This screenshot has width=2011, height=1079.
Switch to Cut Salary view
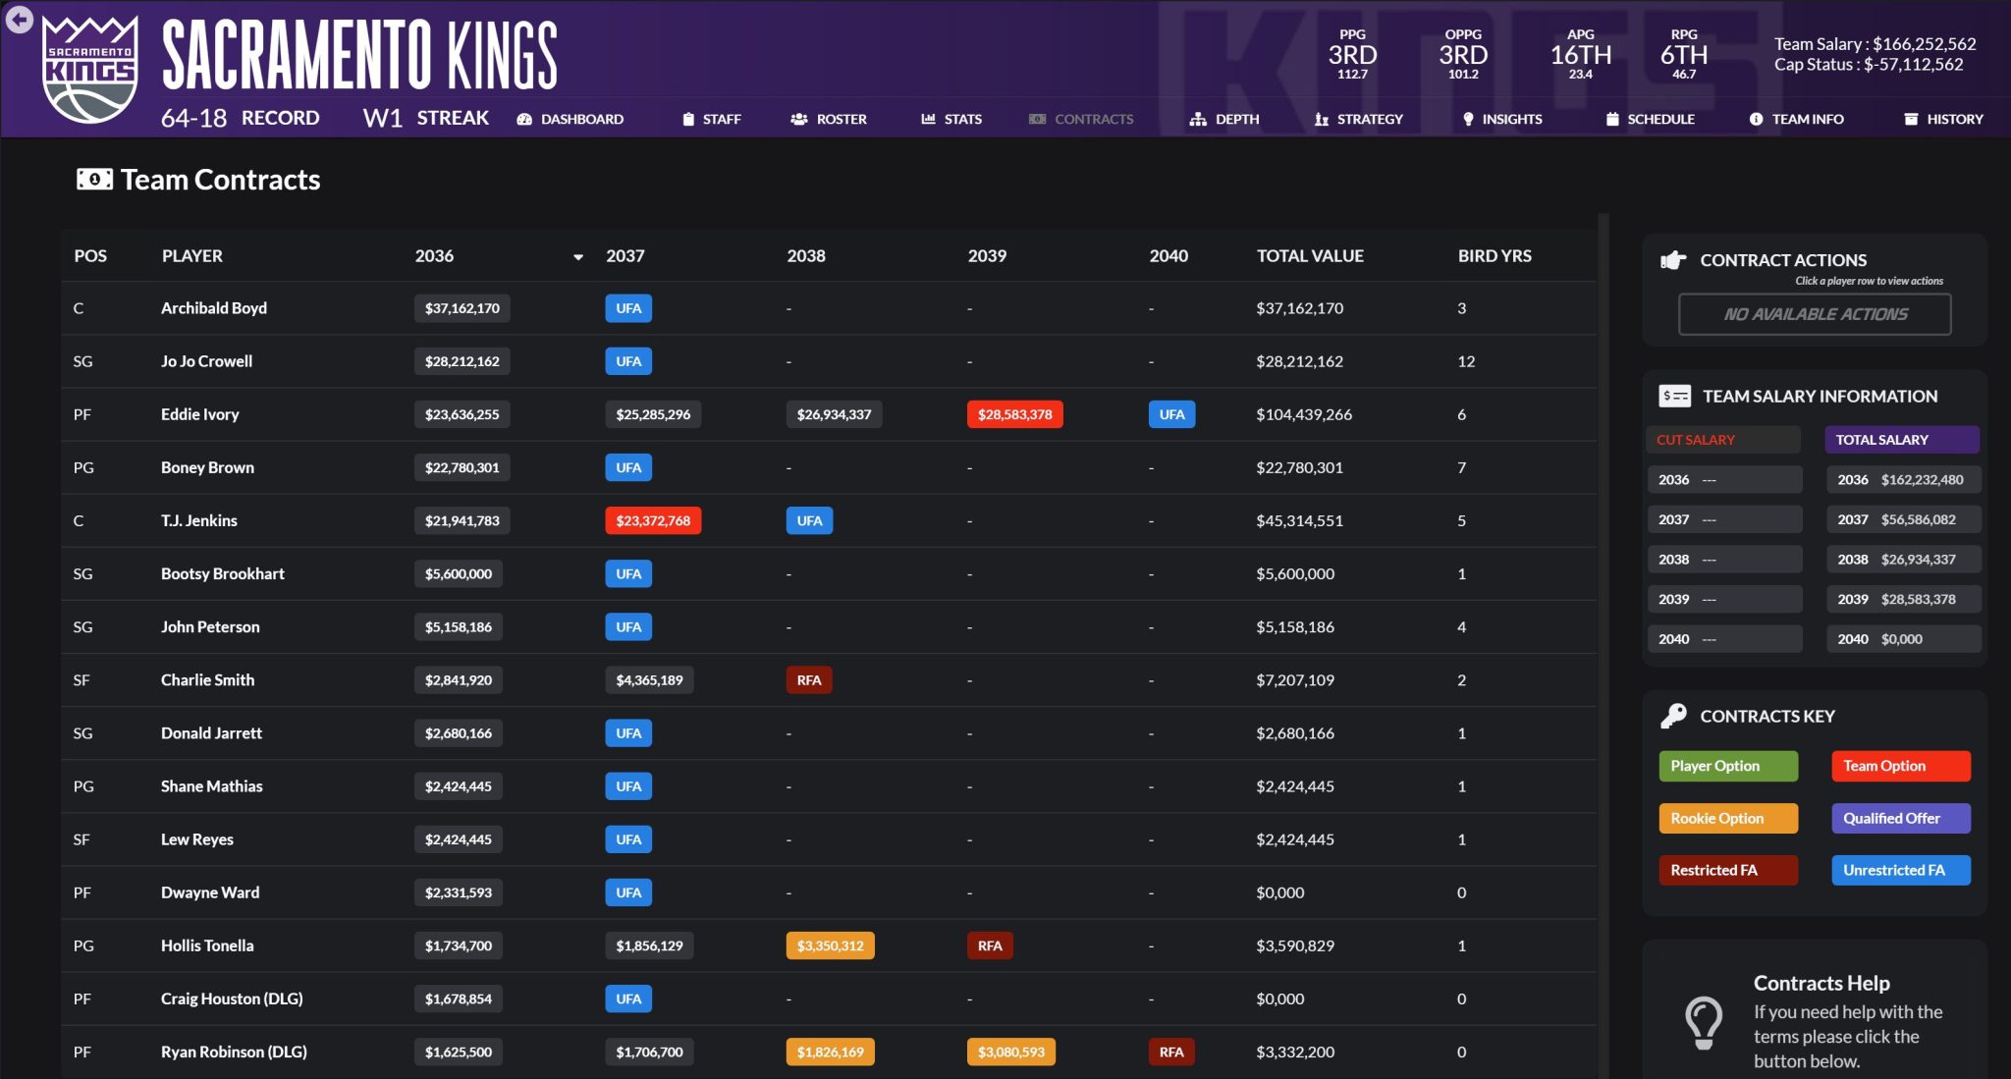(x=1723, y=440)
